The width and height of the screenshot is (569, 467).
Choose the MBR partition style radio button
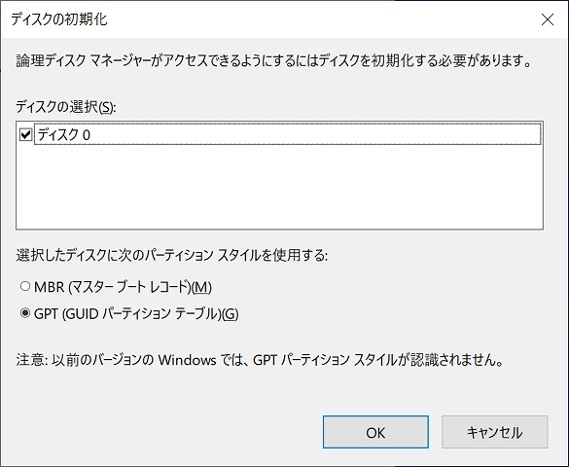[25, 286]
